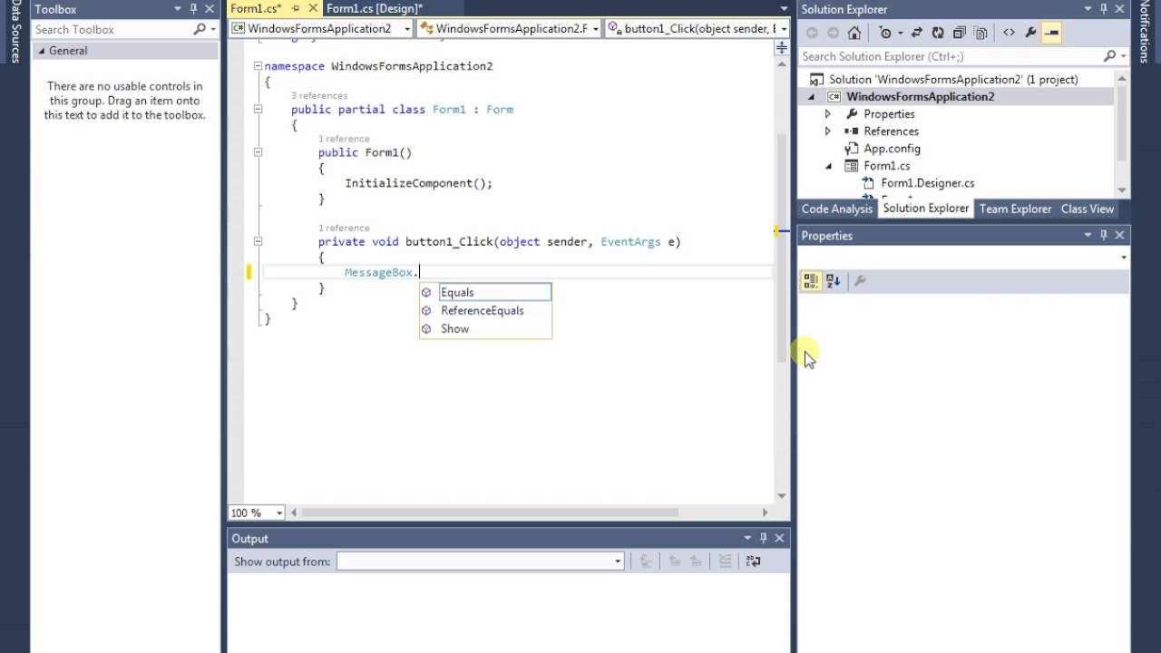Click Collapse All in Solution Explorer toolbar
1161x653 pixels.
coord(959,33)
